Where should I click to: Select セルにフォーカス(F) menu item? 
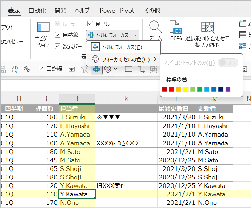coord(123,47)
